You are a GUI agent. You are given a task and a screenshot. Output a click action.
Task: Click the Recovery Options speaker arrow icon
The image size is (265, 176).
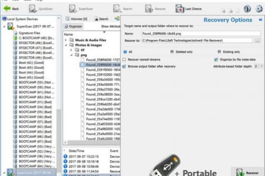click(x=260, y=20)
